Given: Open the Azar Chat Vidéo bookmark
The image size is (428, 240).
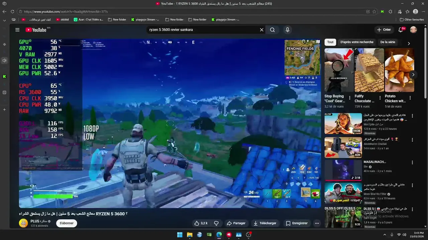Looking at the screenshot, I should [89, 19].
